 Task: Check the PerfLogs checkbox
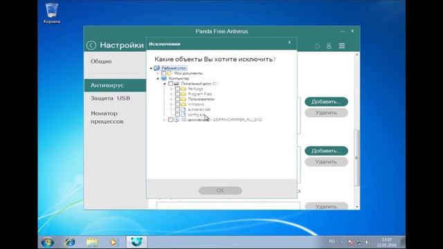[177, 89]
